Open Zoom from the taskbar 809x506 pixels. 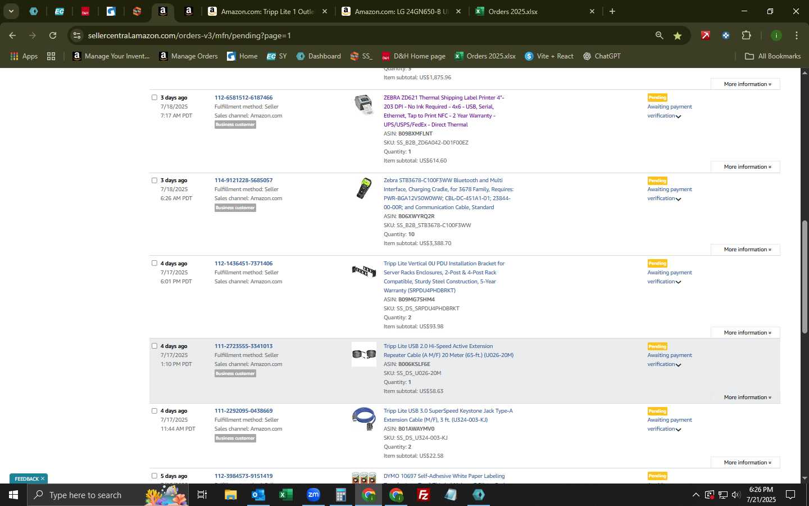pyautogui.click(x=313, y=495)
